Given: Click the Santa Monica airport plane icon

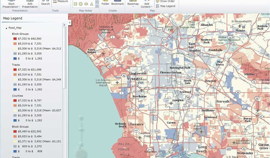Looking at the screenshot, I should click(103, 54).
